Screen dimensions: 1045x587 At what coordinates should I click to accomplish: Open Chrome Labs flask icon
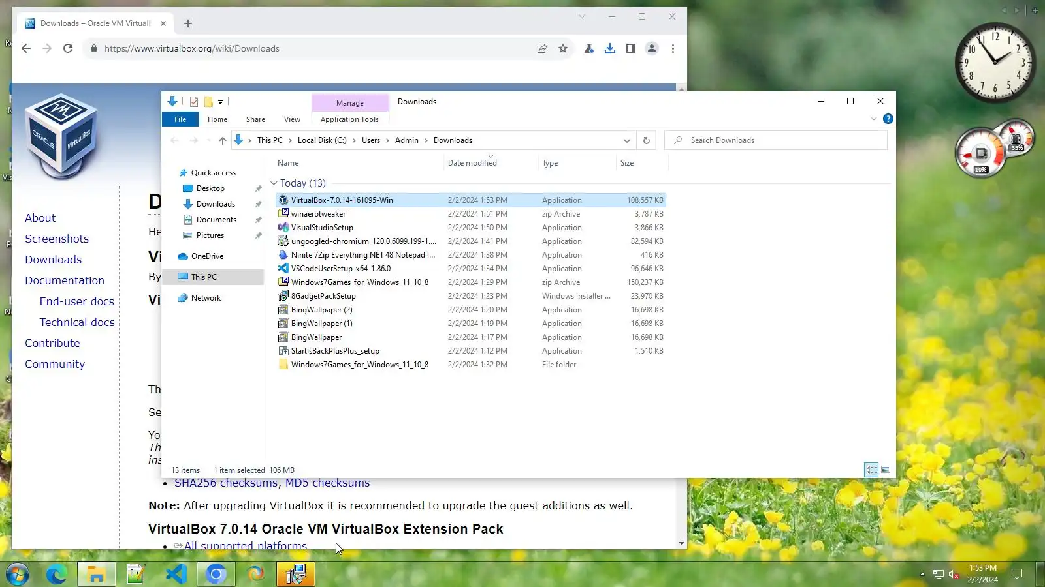pos(589,48)
